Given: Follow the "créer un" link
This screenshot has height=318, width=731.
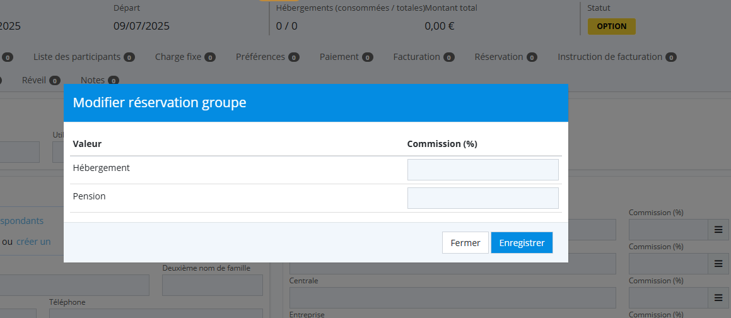Looking at the screenshot, I should (x=33, y=242).
